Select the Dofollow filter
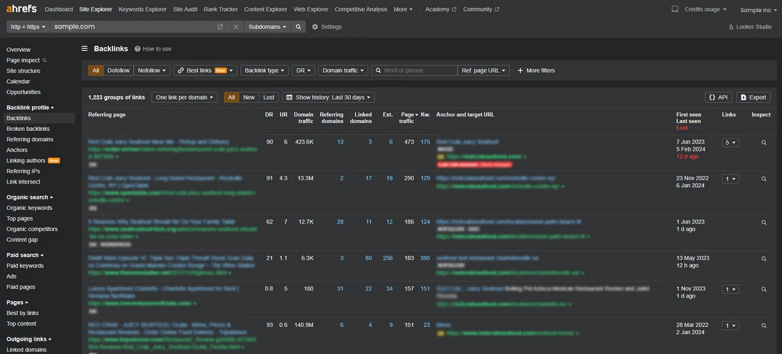The image size is (782, 354). 119,70
